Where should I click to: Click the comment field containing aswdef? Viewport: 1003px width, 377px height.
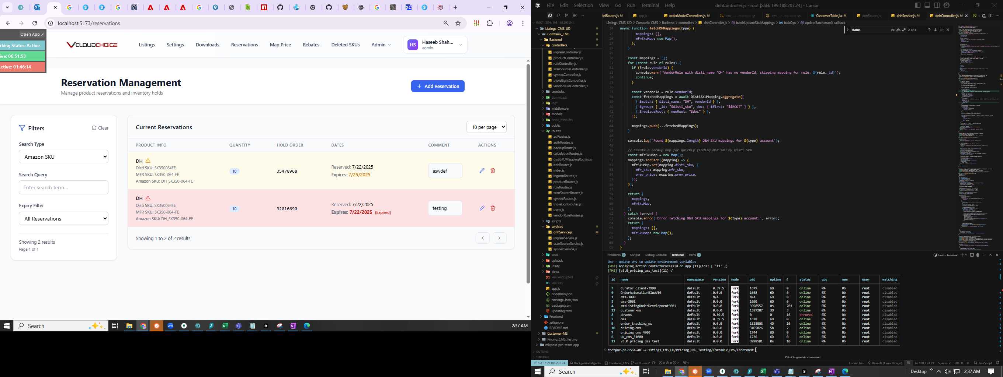[x=445, y=170]
